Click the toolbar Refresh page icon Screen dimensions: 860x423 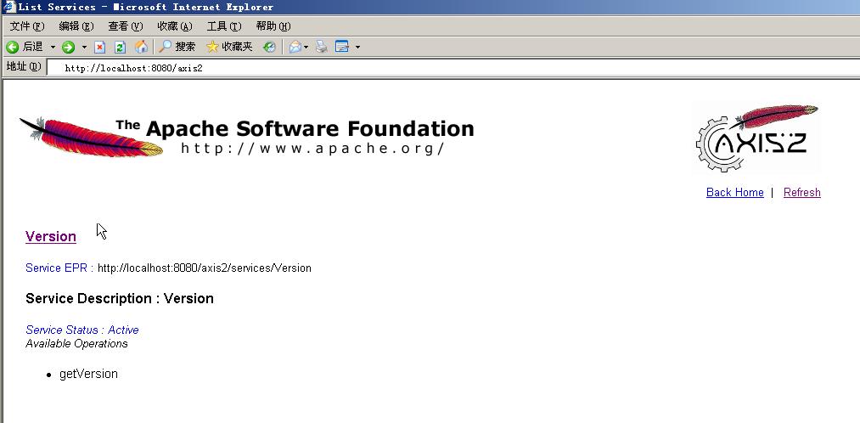tap(120, 48)
